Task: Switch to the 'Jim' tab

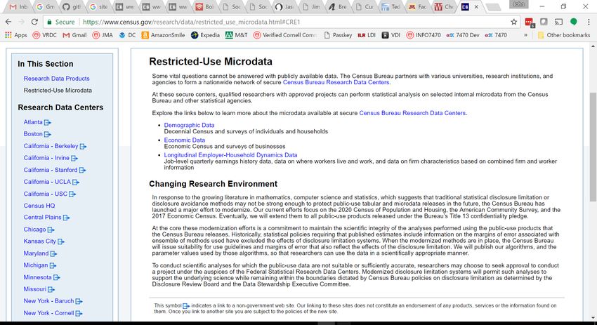Action: point(310,7)
